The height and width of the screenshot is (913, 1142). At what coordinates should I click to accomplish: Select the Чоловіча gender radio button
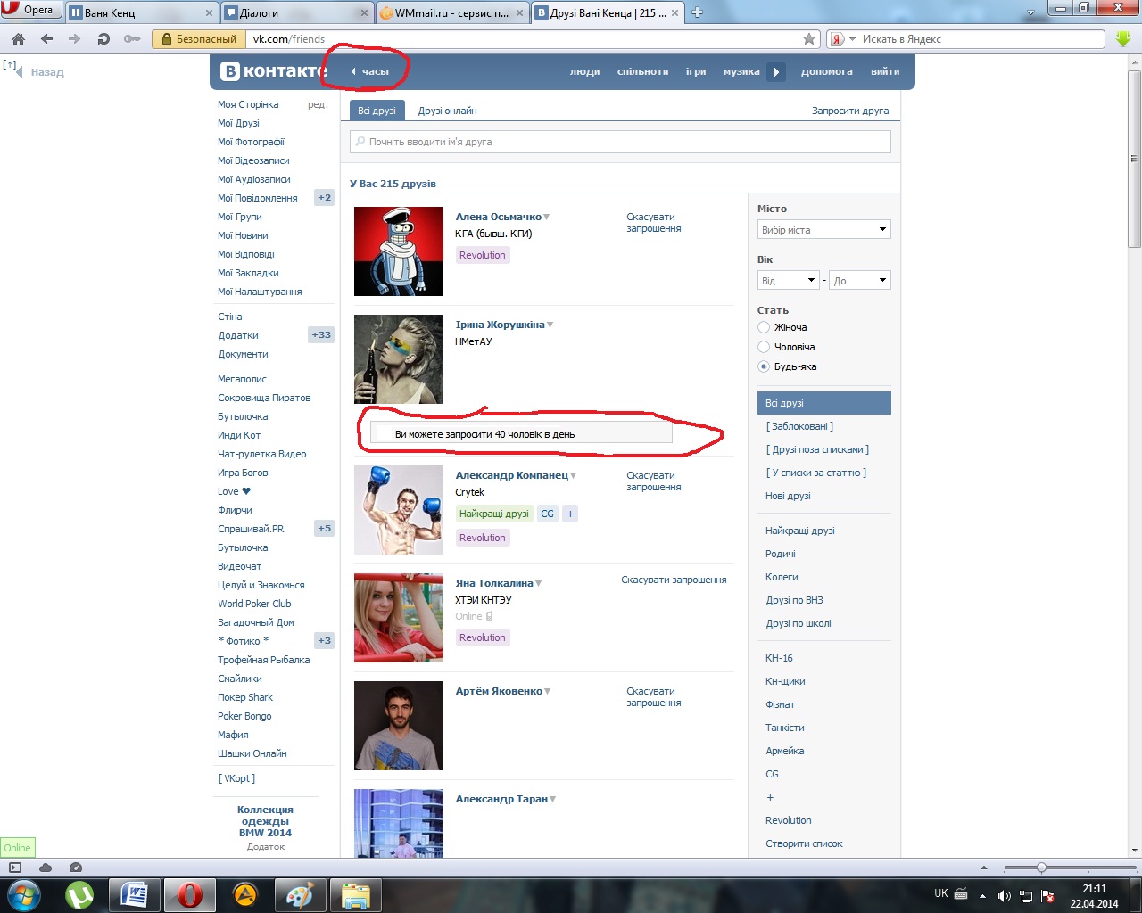click(x=764, y=347)
